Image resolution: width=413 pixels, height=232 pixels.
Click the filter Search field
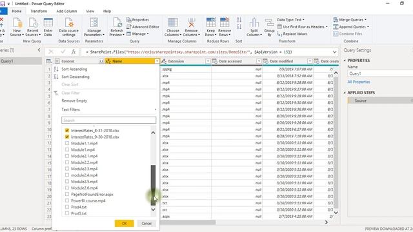coord(108,121)
